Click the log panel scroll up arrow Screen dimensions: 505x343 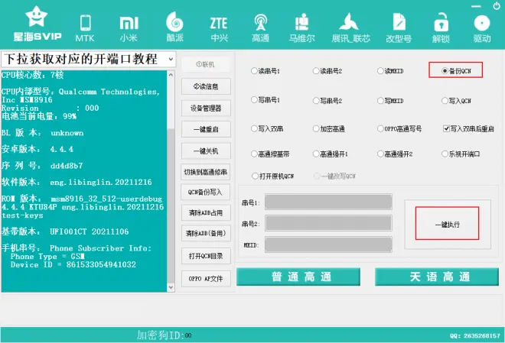tap(171, 75)
